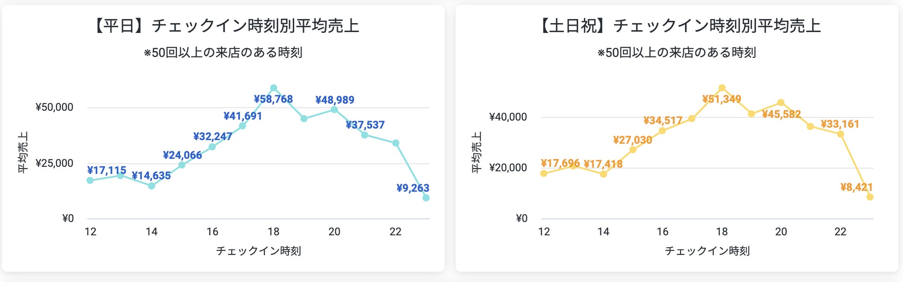Screen dimensions: 903x282
Task: Select the weekend data point labeled ¥34,517
Action: click(663, 131)
